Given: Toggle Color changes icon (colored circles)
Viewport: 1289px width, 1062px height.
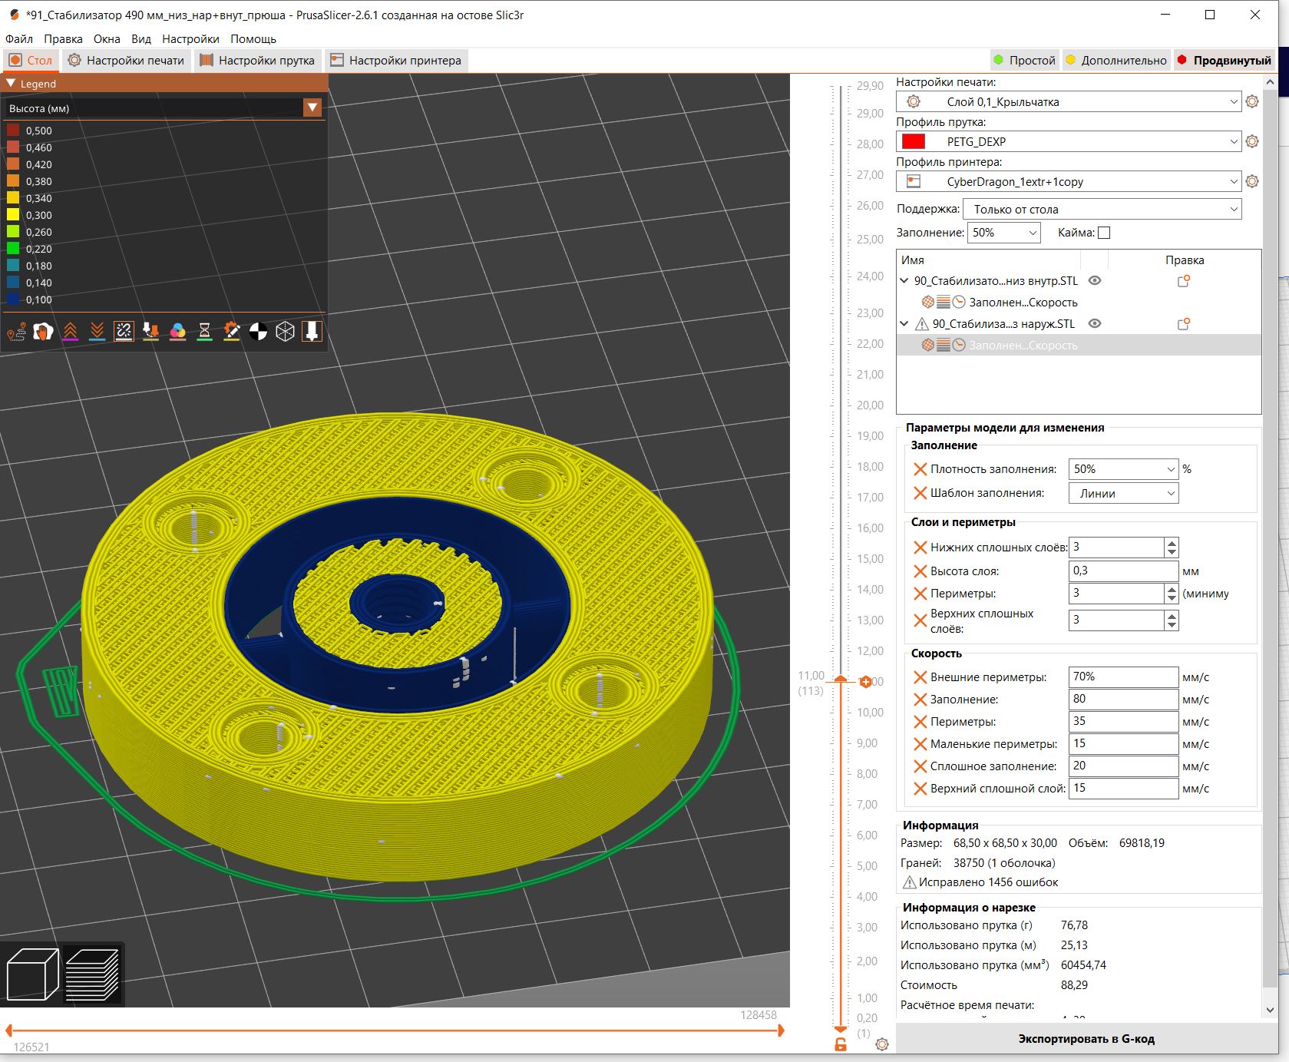Looking at the screenshot, I should tap(177, 332).
